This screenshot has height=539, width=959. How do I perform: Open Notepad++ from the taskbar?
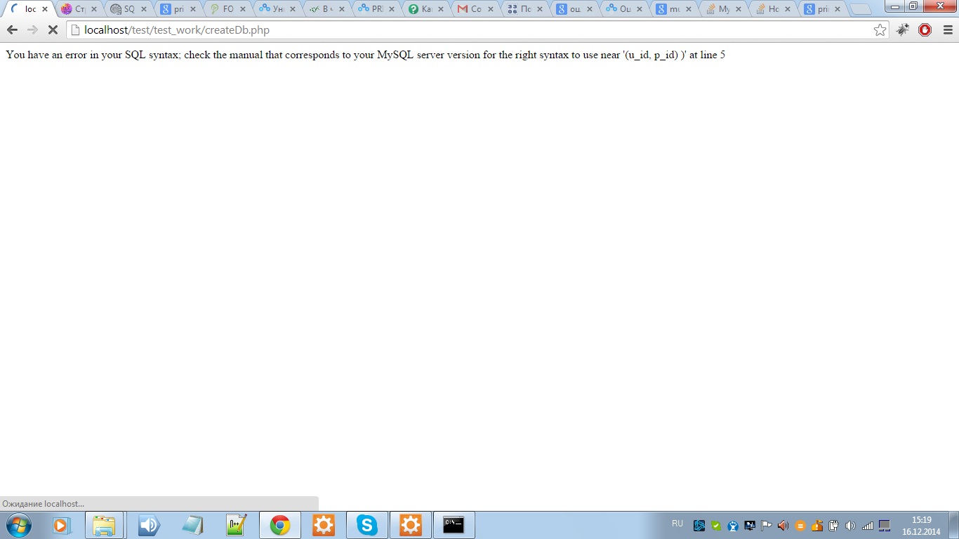(237, 525)
